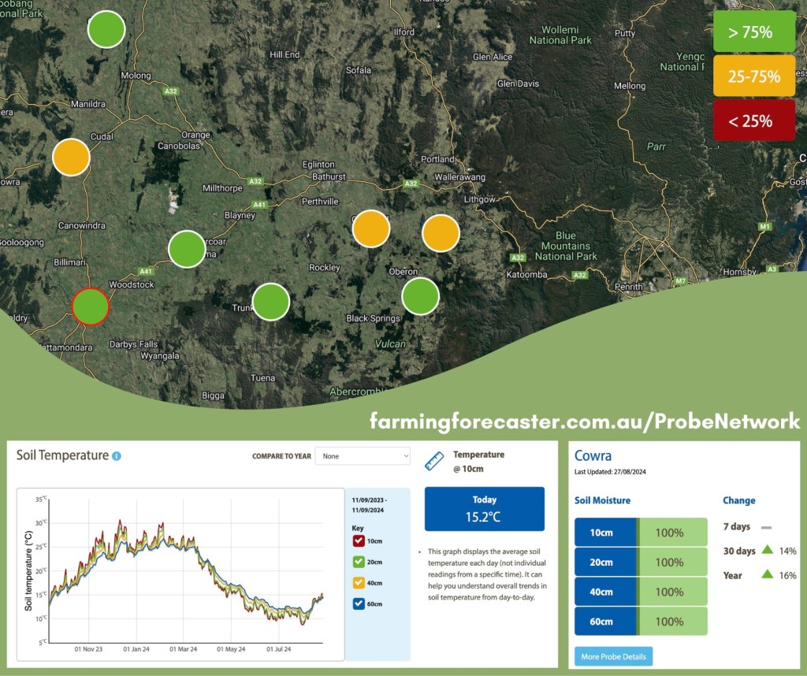Select the 40cm soil moisture row
Viewport: 807px width, 676px height.
coord(641,592)
